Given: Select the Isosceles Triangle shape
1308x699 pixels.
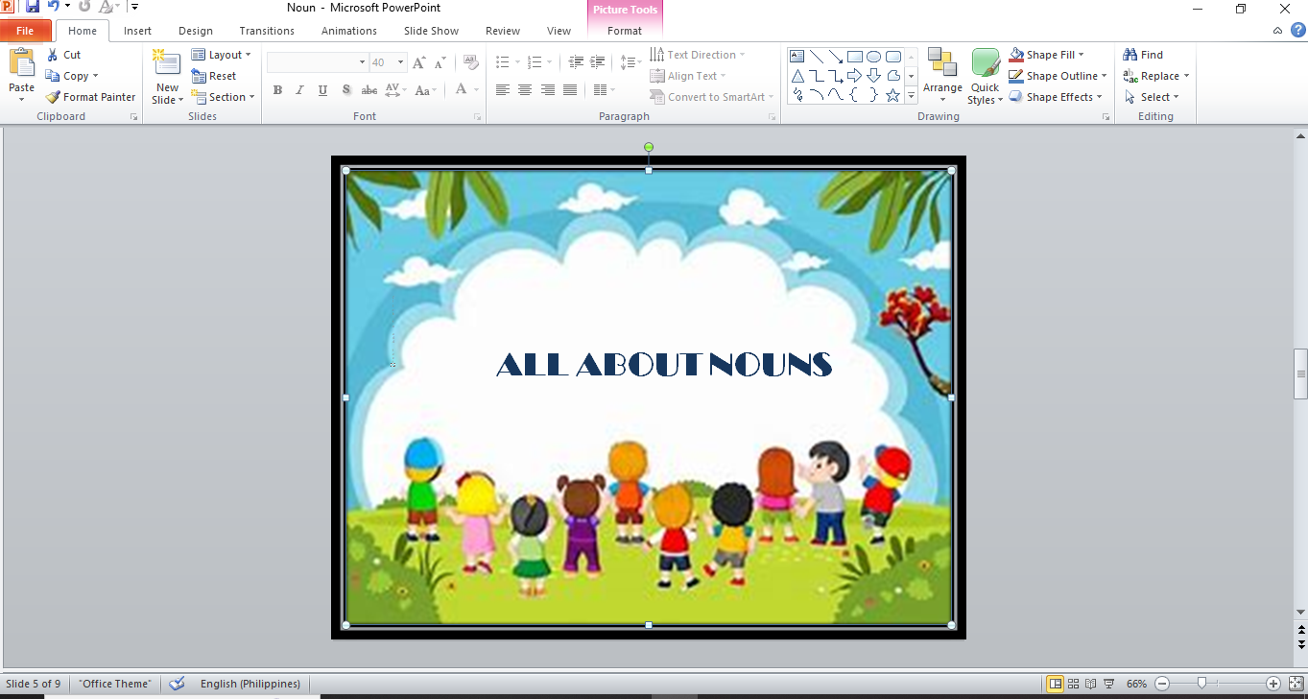Looking at the screenshot, I should coord(797,76).
